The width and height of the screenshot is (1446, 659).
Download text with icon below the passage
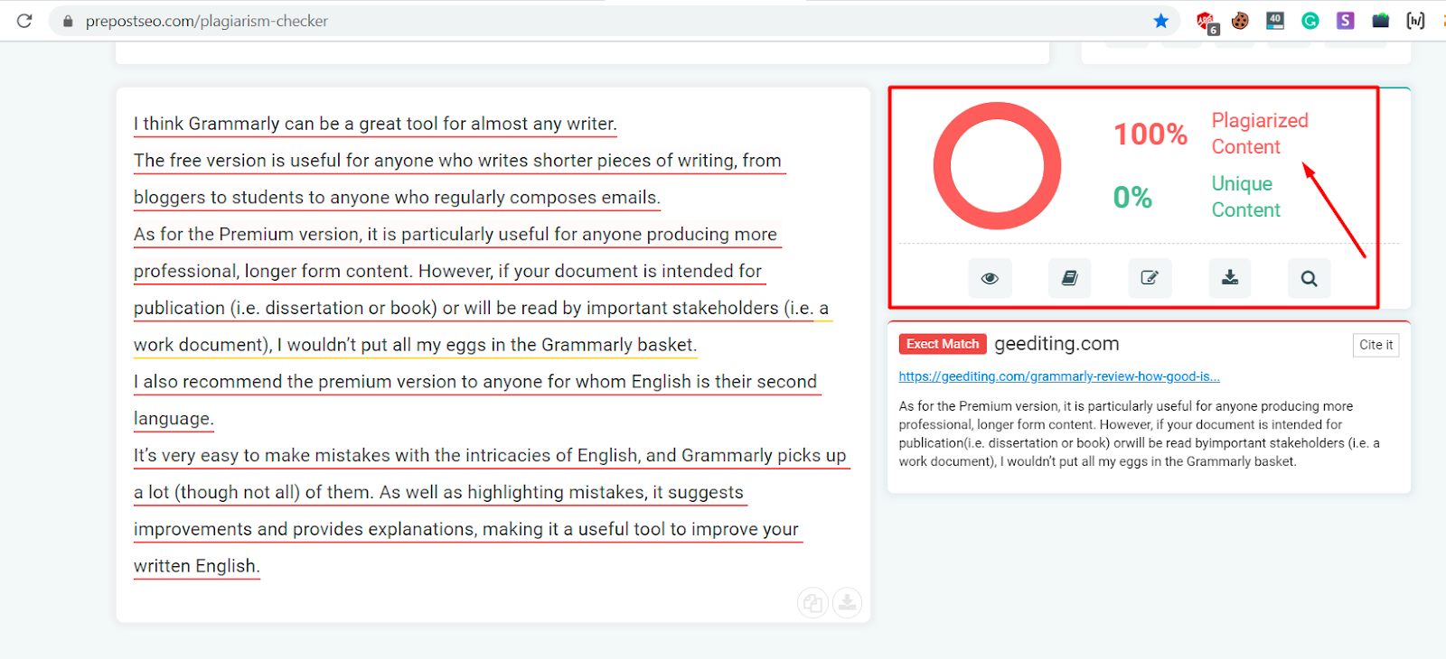pyautogui.click(x=847, y=602)
